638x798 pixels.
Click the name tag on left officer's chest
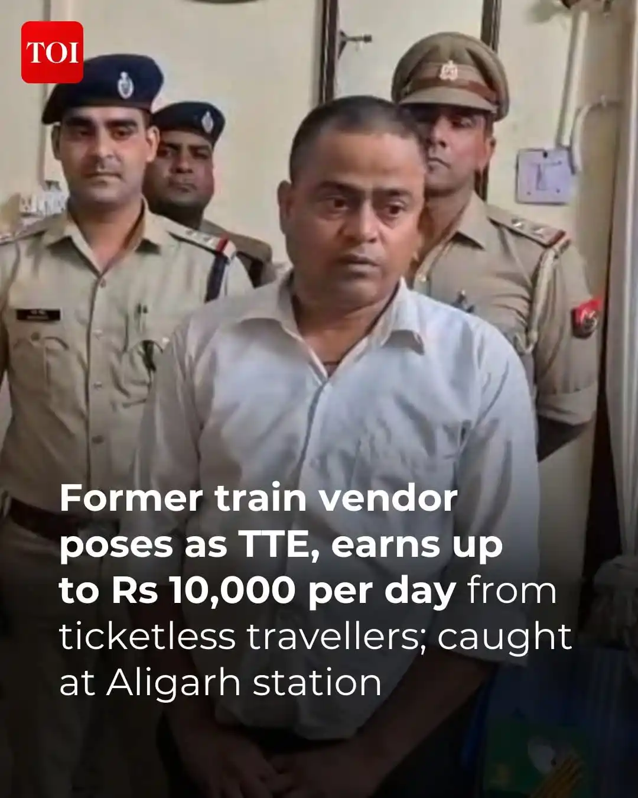point(38,315)
